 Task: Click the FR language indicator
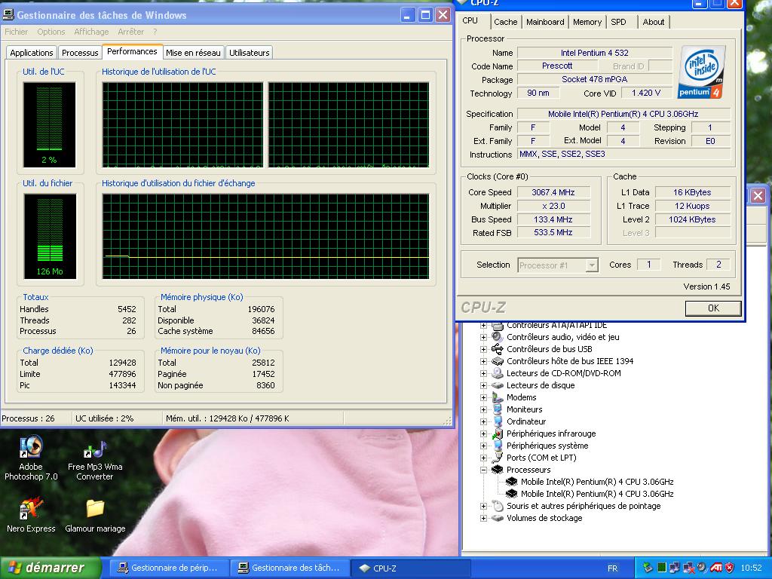point(612,568)
